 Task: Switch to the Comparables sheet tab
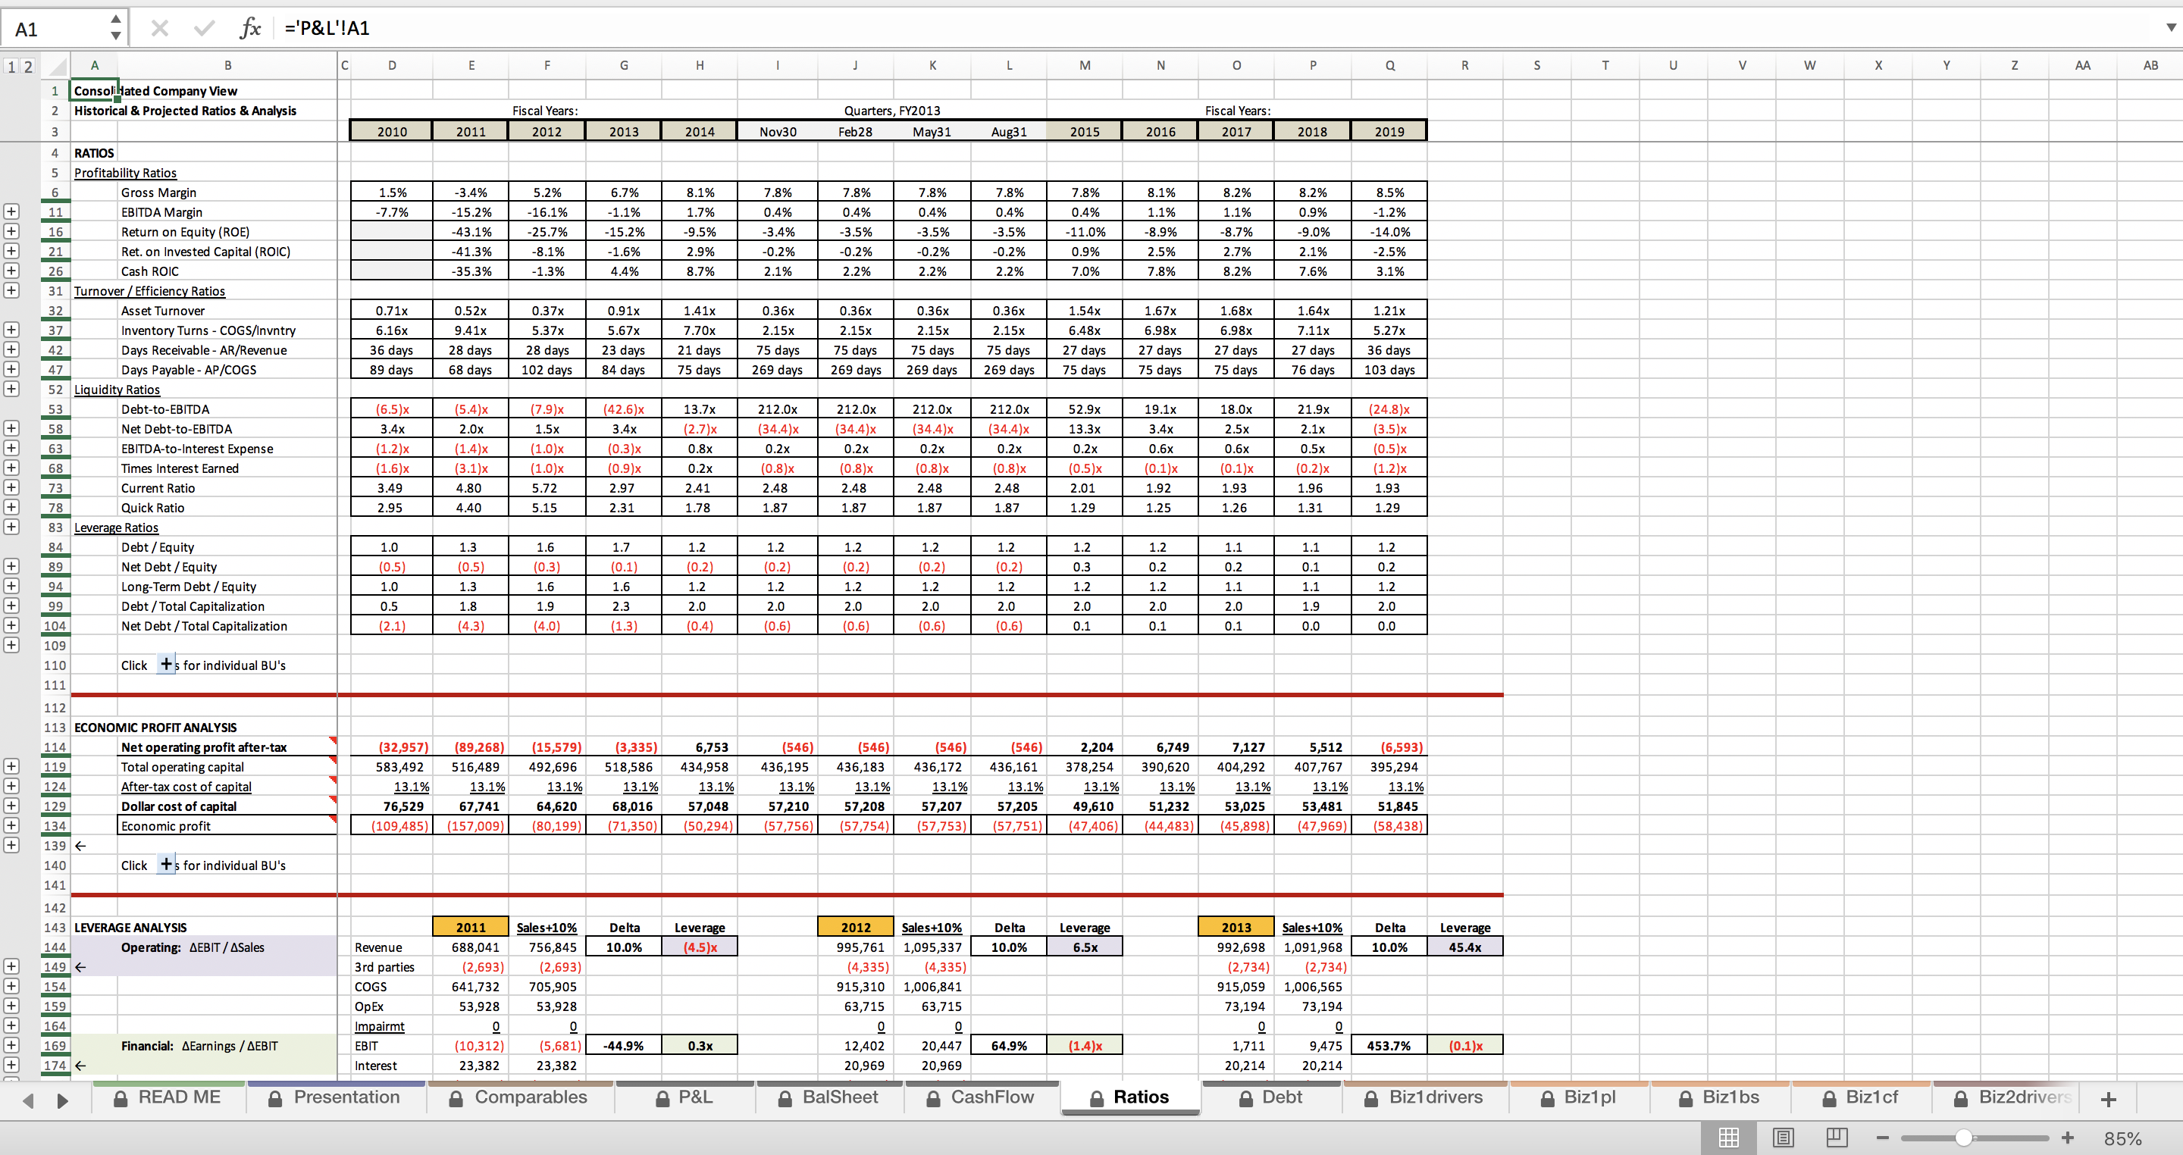(x=519, y=1097)
